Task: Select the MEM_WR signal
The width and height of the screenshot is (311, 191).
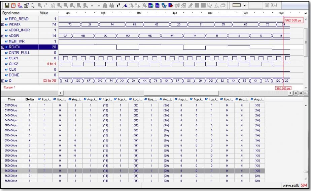Action: coord(17,41)
